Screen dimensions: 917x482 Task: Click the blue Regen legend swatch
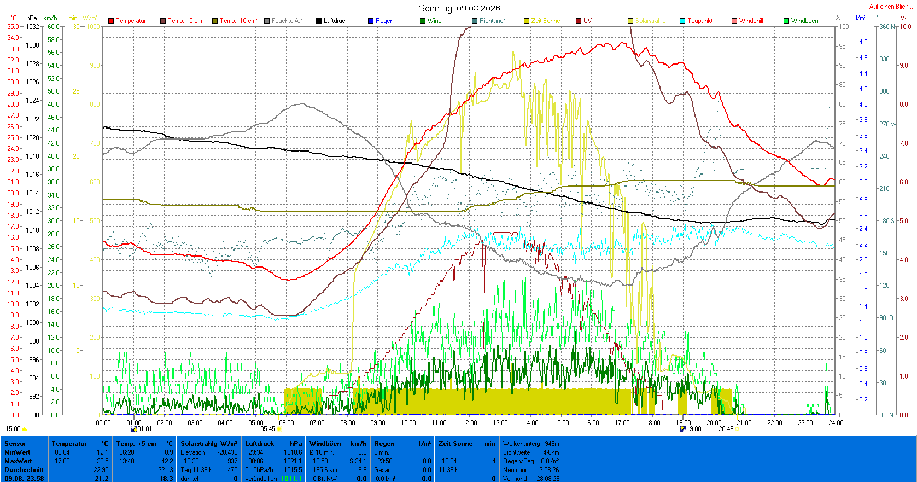(x=371, y=21)
